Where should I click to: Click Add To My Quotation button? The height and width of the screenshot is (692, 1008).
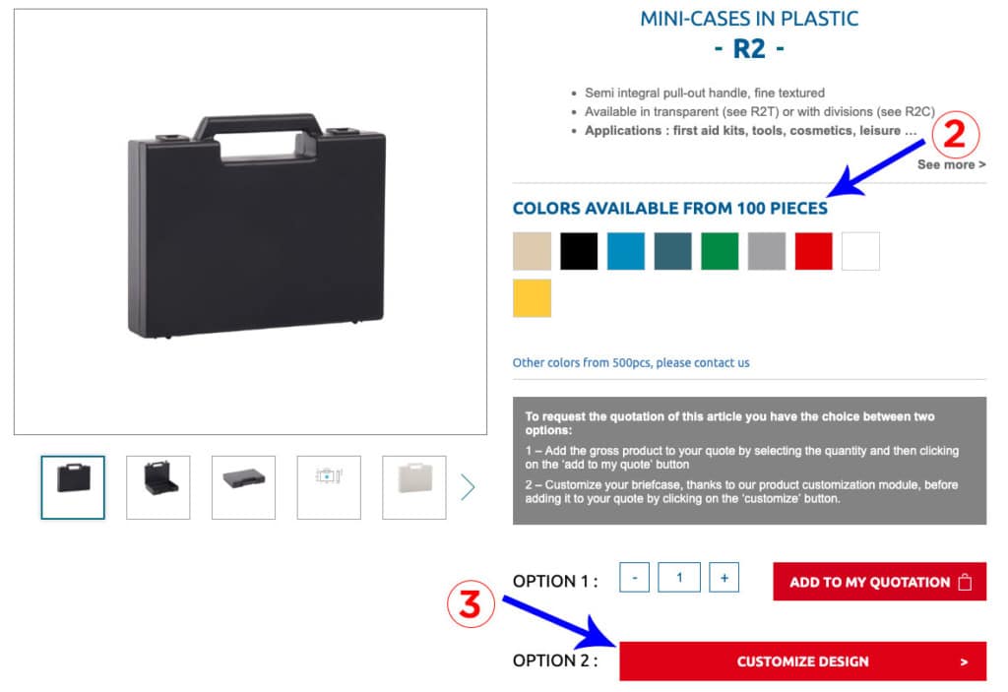coord(879,582)
